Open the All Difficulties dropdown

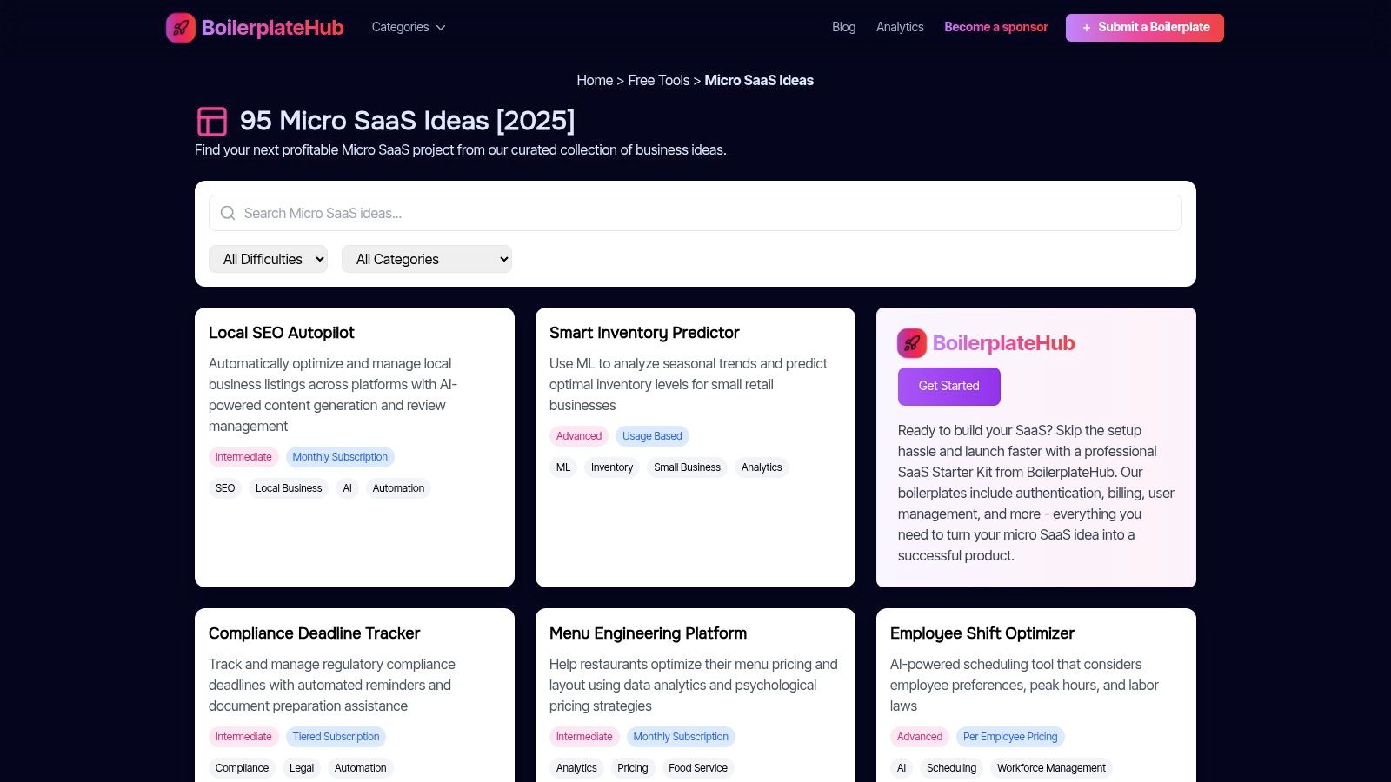268,259
